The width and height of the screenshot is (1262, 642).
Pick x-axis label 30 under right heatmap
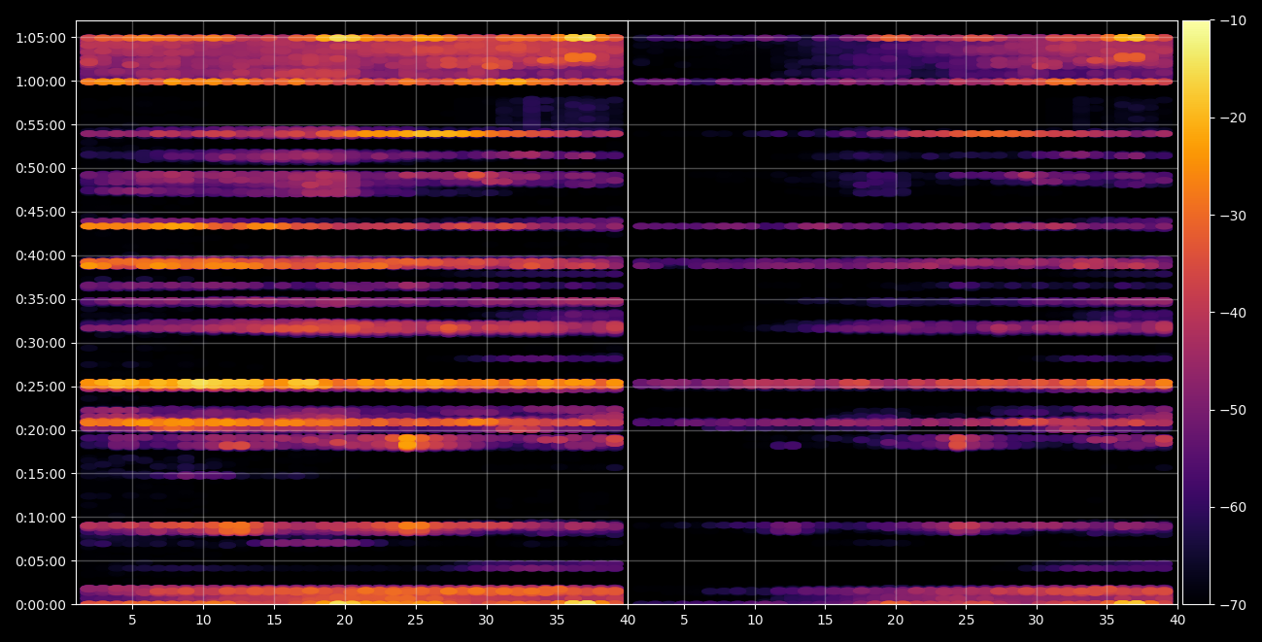[x=1037, y=619]
